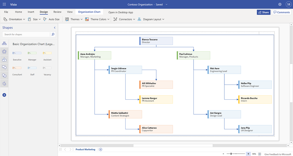Screen dimensions: 293x156
Task: Select the Bianca Toscano Director box
Action: 156,41
